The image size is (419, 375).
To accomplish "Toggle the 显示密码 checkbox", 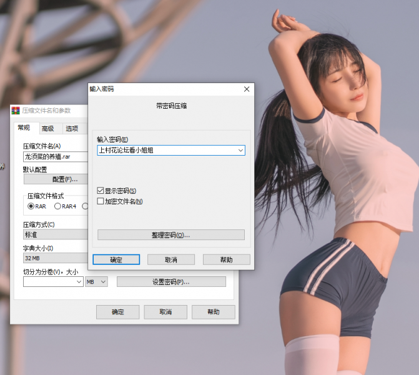I will tap(101, 191).
